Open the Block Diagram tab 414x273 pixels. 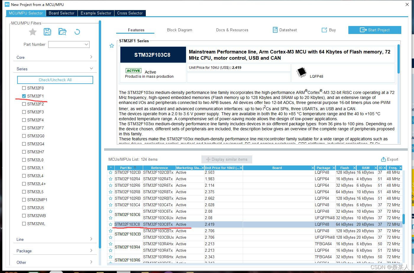pos(179,30)
